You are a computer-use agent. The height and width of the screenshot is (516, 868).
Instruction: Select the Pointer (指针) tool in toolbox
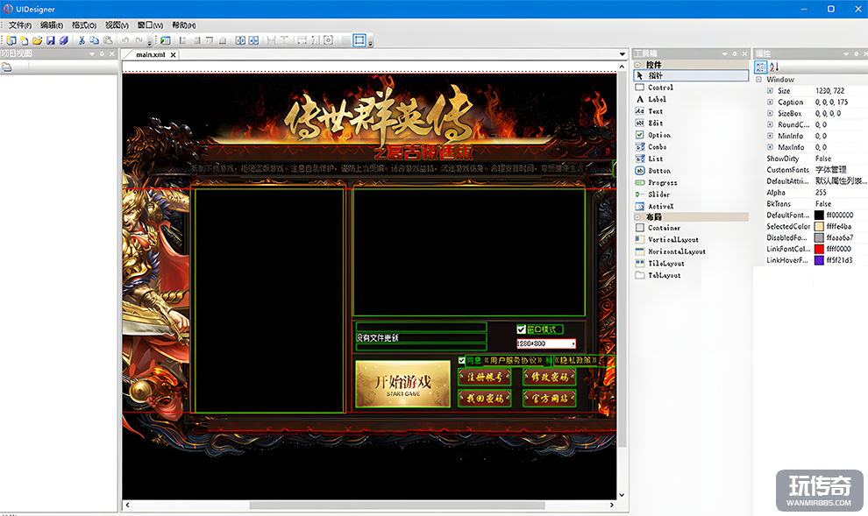691,75
